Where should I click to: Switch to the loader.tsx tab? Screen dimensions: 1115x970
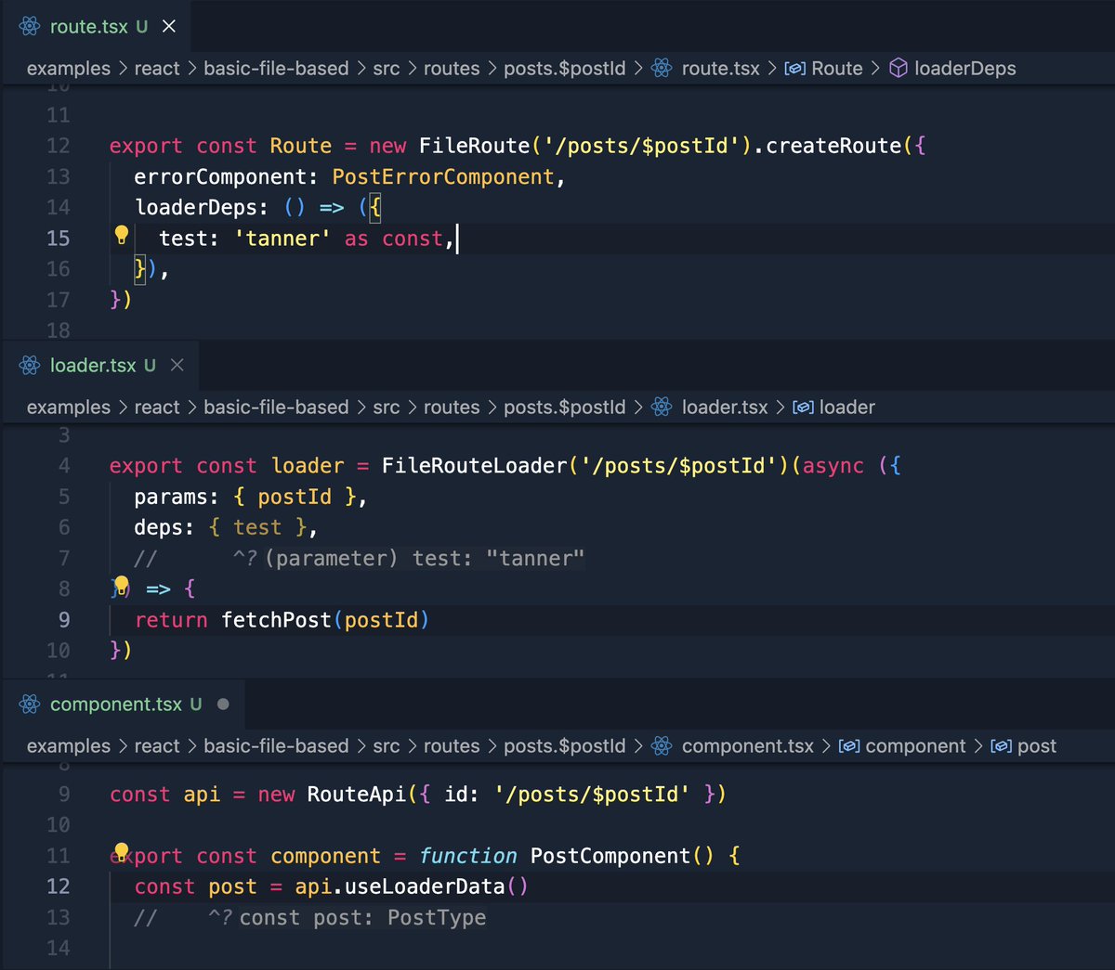pyautogui.click(x=100, y=365)
